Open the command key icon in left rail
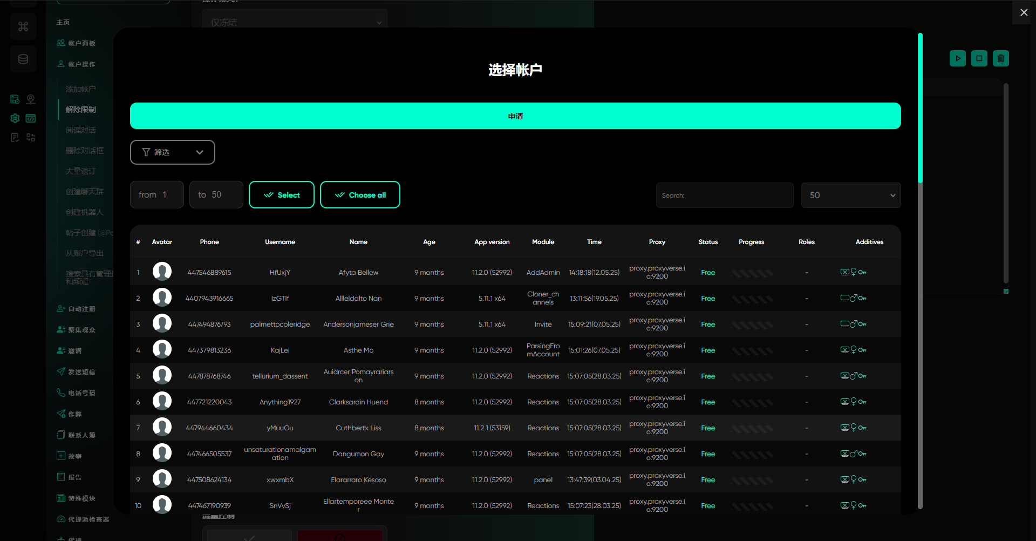 coord(23,26)
